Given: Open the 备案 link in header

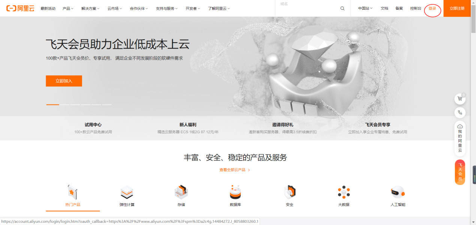Looking at the screenshot, I should pos(399,8).
